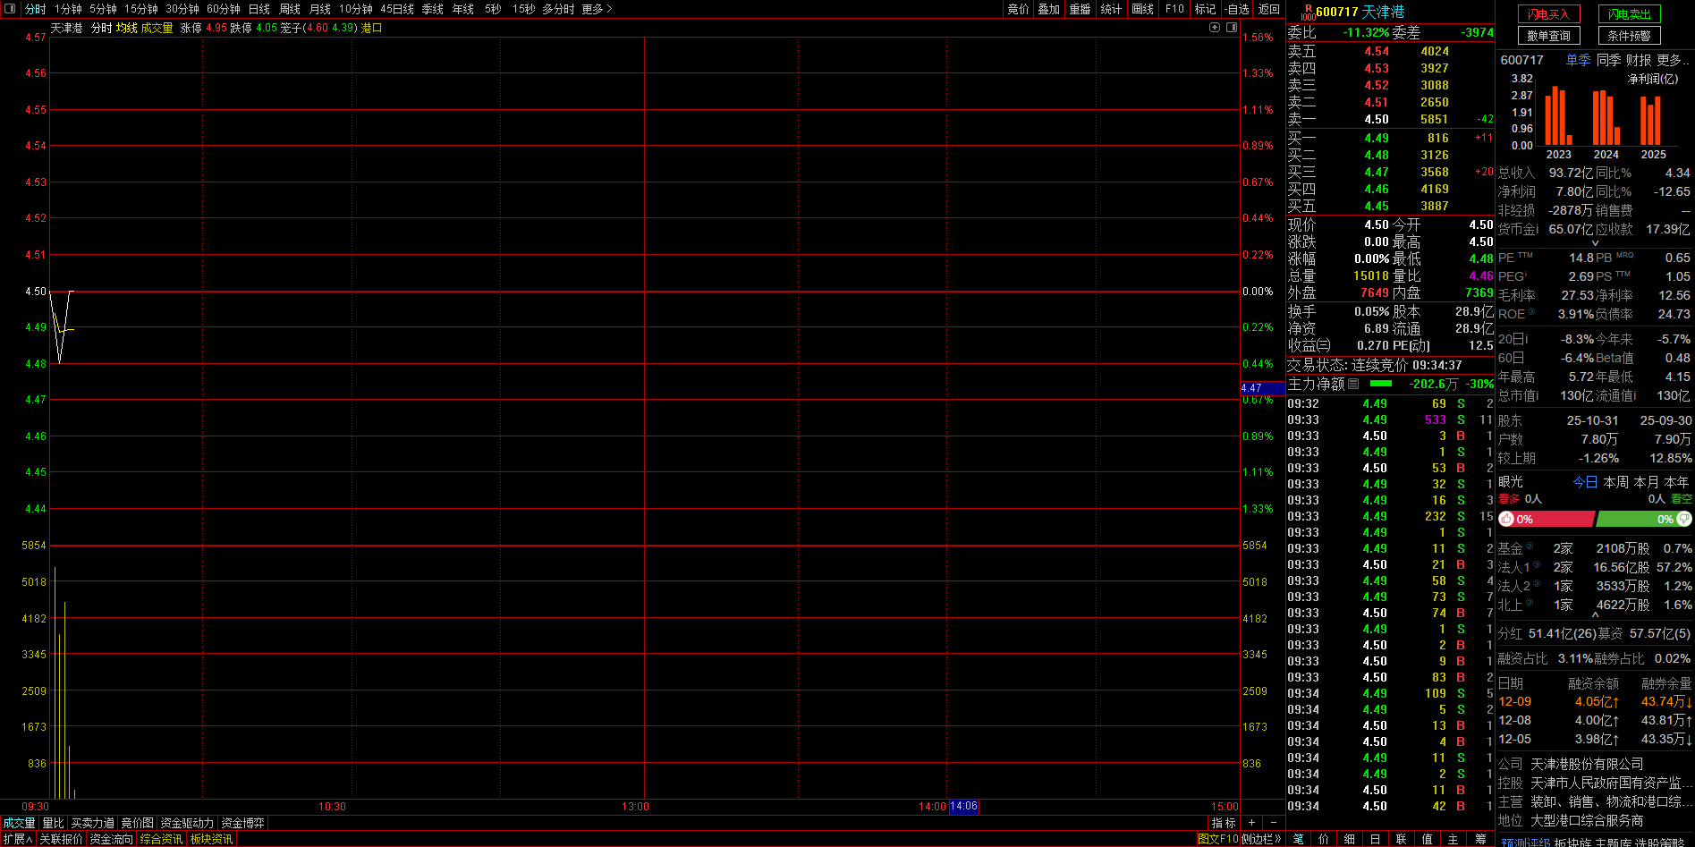Open the 板块资讯 tab

pyautogui.click(x=211, y=840)
